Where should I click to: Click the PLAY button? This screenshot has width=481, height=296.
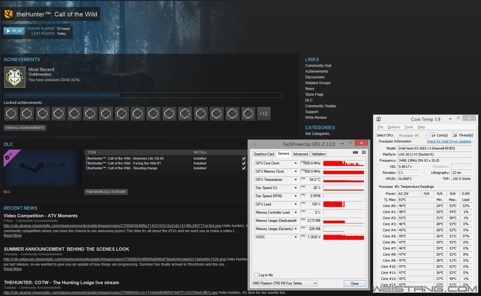click(14, 31)
